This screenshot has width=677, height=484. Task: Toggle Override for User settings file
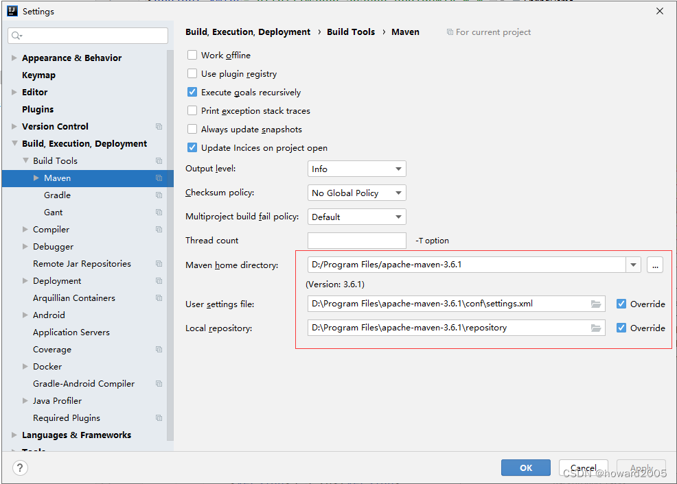pos(621,304)
